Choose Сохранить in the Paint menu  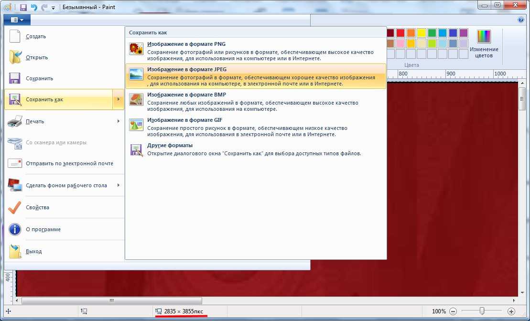coord(64,78)
